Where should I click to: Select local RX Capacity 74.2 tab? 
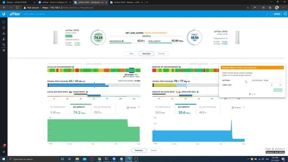point(81,109)
